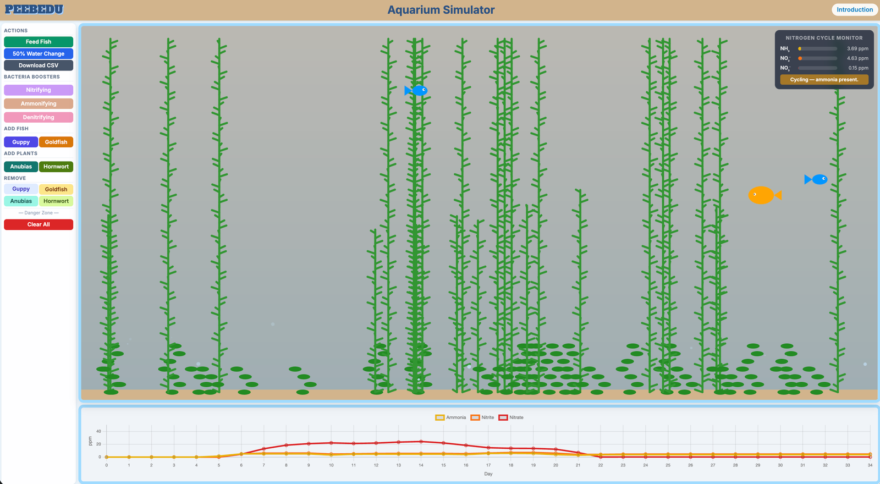Add a Goldfish to the aquarium
Image resolution: width=880 pixels, height=484 pixels.
56,142
